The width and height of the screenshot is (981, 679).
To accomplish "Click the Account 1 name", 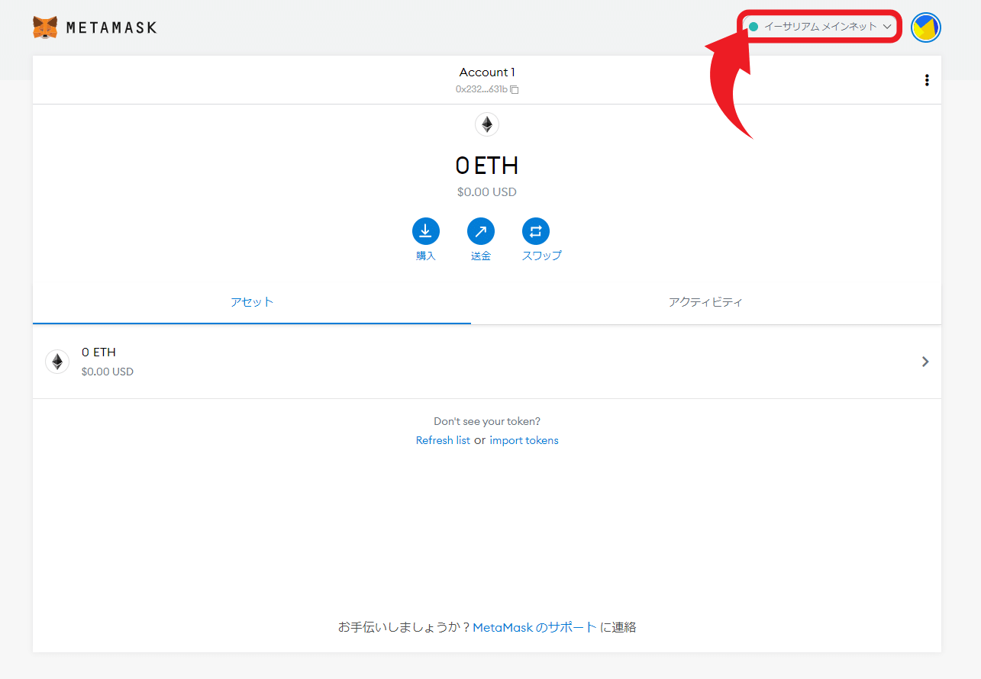I will (x=487, y=72).
